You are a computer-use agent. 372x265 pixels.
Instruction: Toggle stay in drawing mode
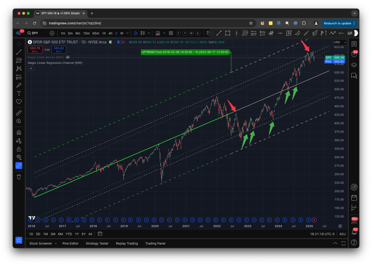[19, 141]
